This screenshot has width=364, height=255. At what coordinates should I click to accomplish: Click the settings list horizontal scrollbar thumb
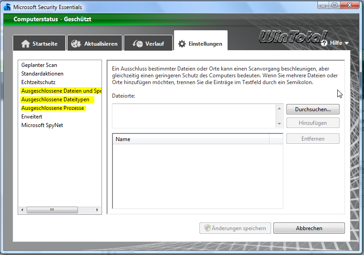(x=52, y=210)
